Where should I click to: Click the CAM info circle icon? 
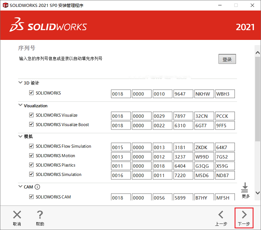click(x=37, y=187)
